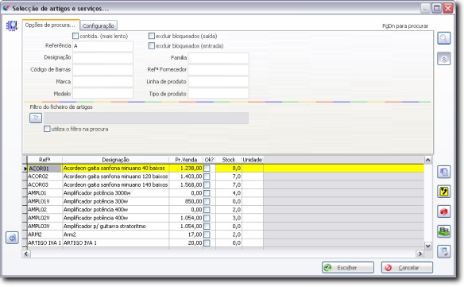Collapse search options with double-chevron button
This screenshot has height=287, width=464.
[443, 59]
